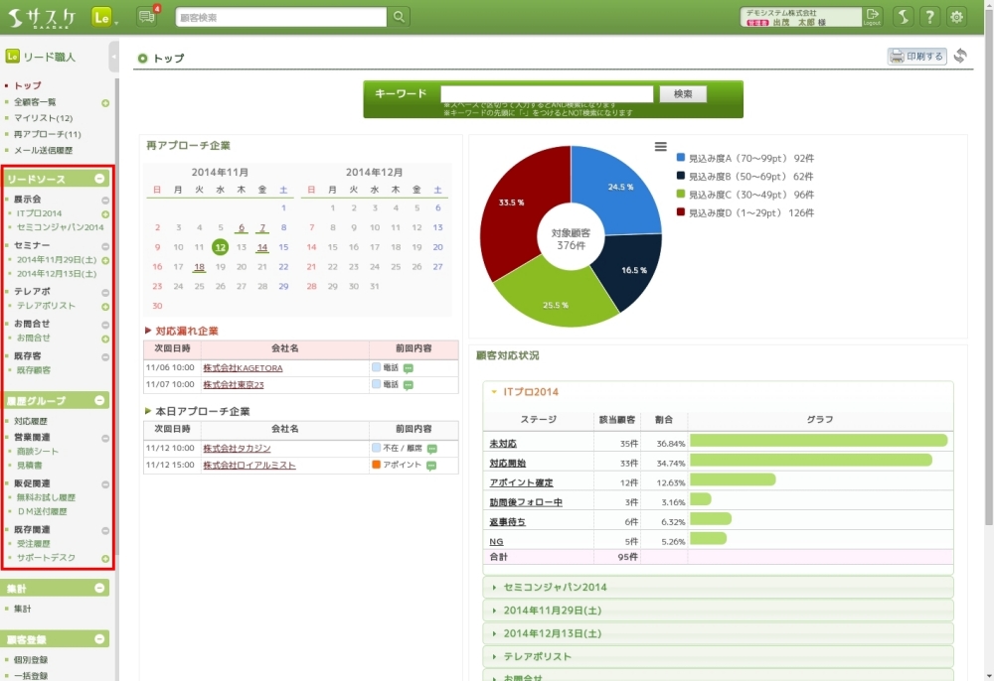Expand the セミコンジャパン2014 accordion section
994x681 pixels.
(x=554, y=588)
